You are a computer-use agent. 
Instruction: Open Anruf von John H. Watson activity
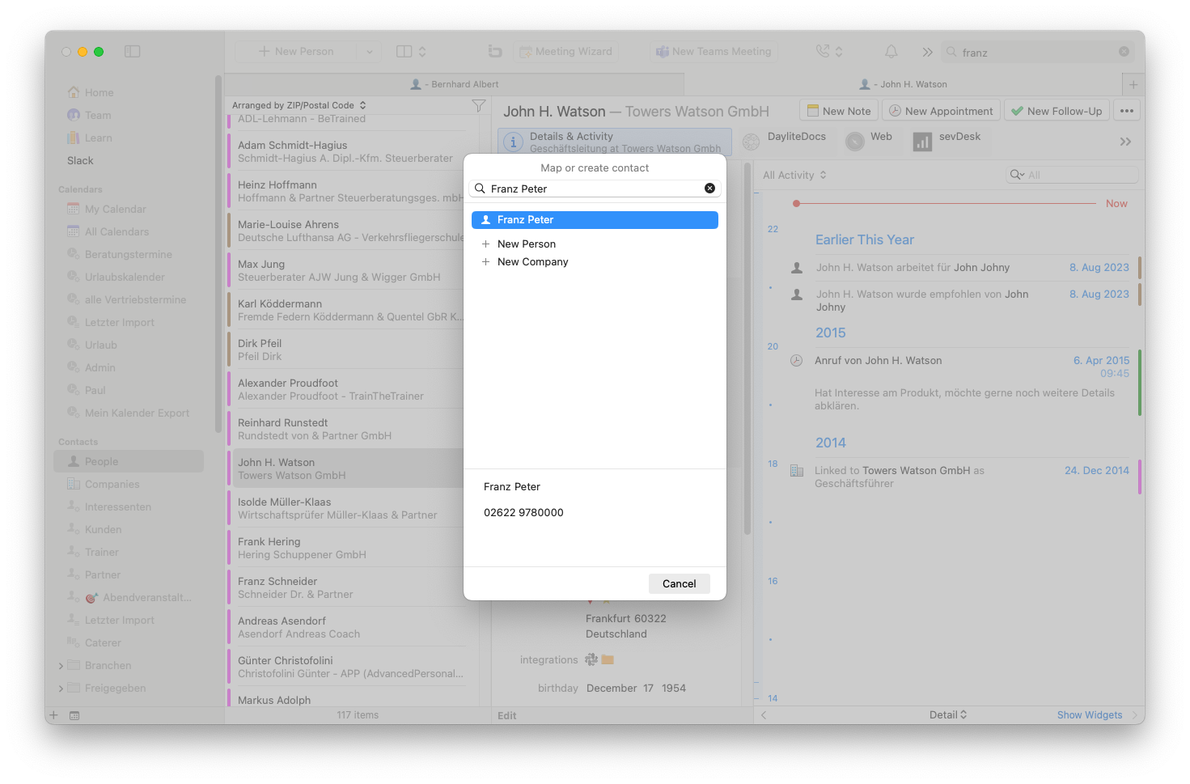[878, 361]
